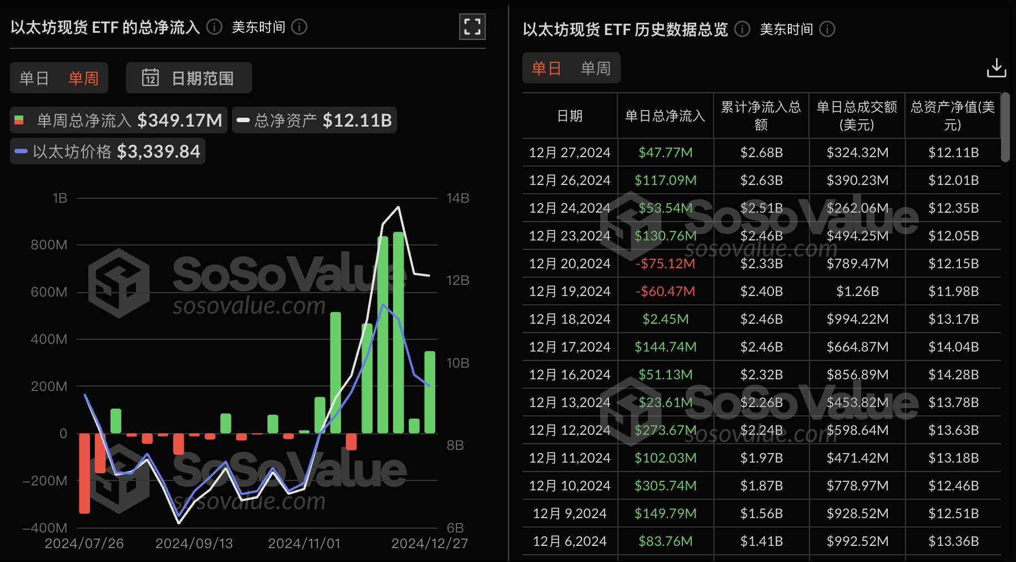Click the calendar icon in 日期范围 button
The width and height of the screenshot is (1016, 562).
150,78
